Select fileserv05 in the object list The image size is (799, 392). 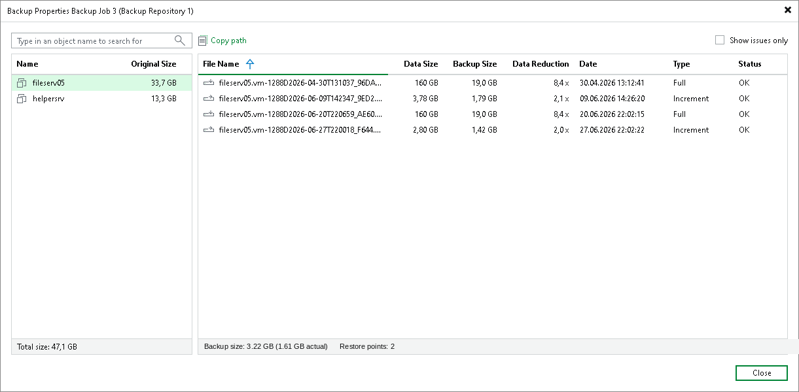pyautogui.click(x=101, y=83)
